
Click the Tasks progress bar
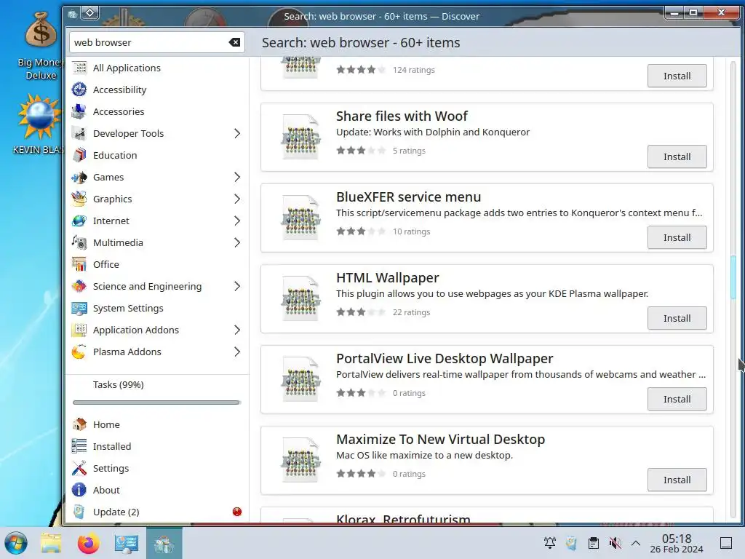[156, 403]
